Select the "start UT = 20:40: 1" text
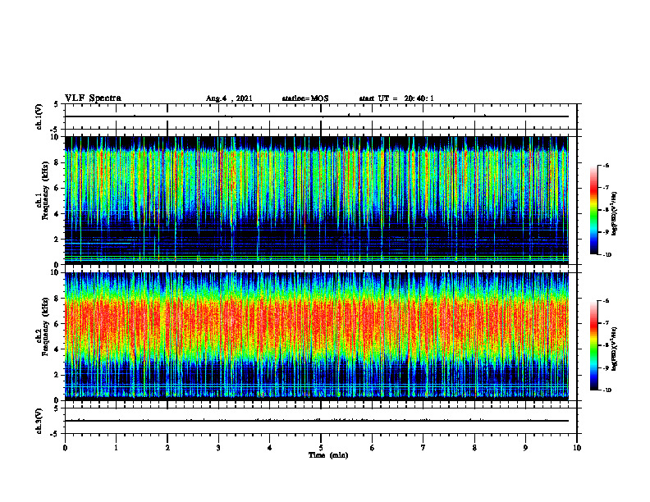650x502 pixels. pyautogui.click(x=396, y=98)
